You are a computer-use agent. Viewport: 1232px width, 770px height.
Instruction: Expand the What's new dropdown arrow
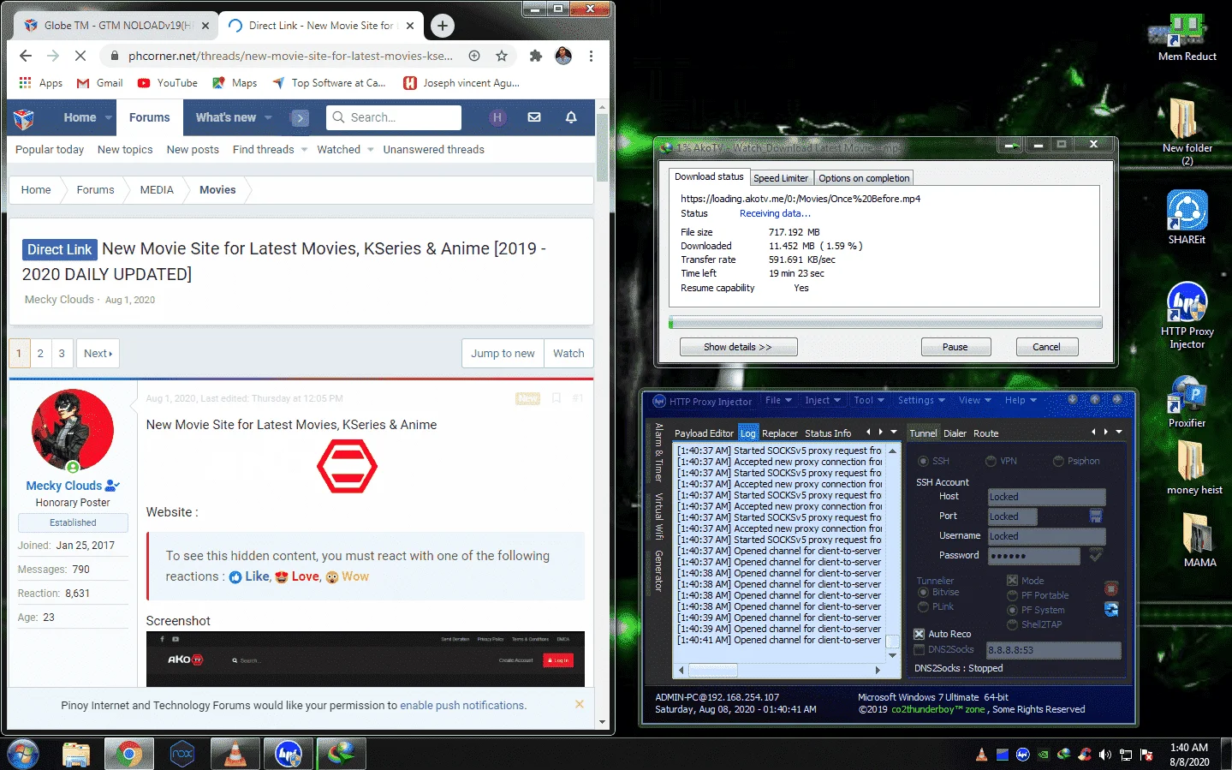269,117
